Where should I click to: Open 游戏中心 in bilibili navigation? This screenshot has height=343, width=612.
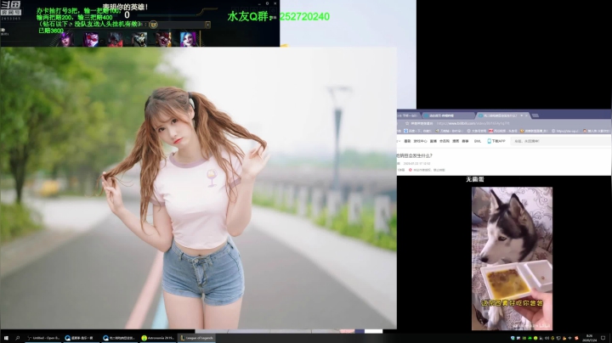coord(421,141)
